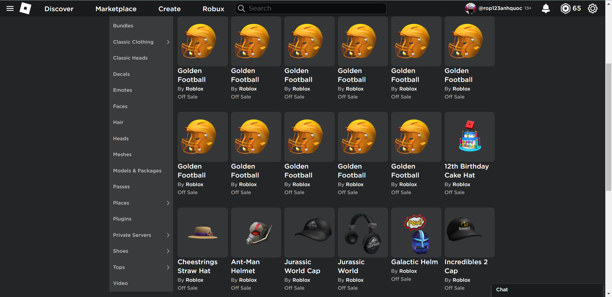Select the Classic Heads category

click(130, 58)
